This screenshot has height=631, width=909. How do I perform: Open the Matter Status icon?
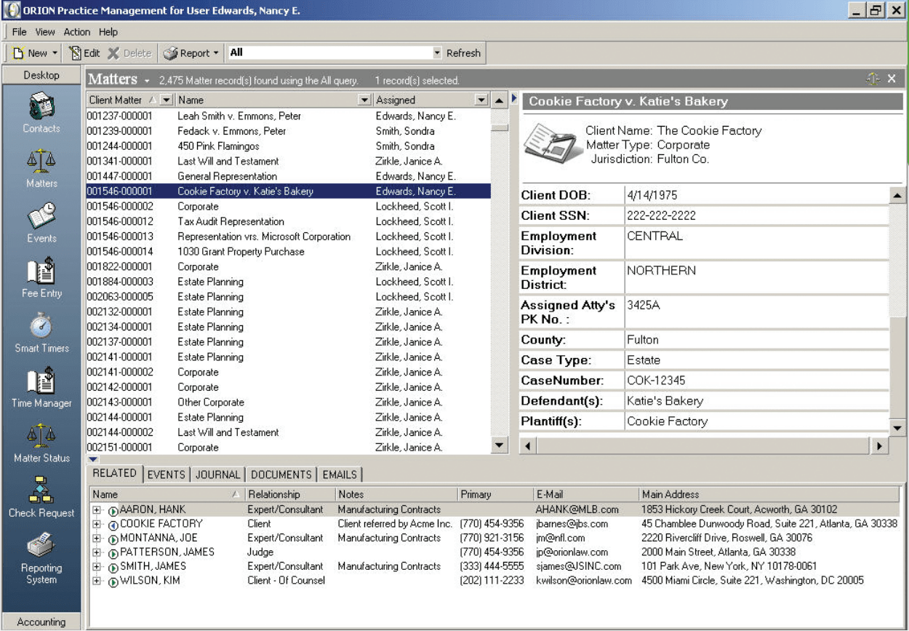point(41,436)
